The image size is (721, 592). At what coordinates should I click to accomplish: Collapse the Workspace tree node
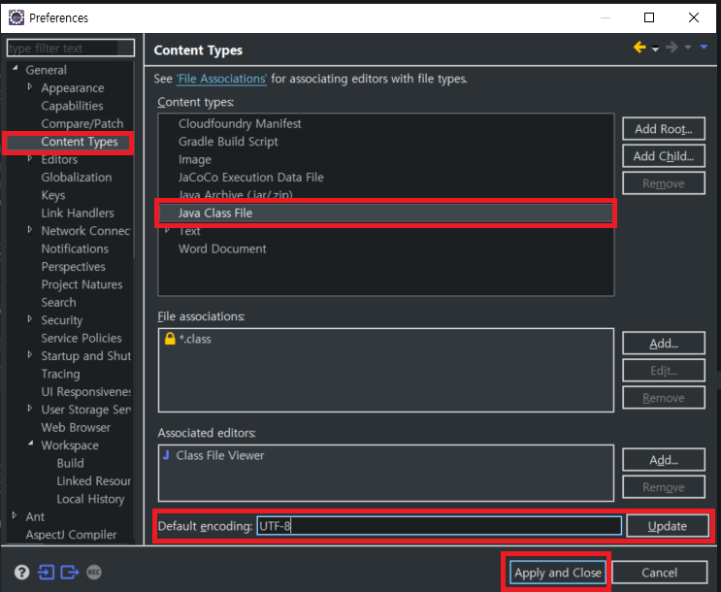point(30,444)
